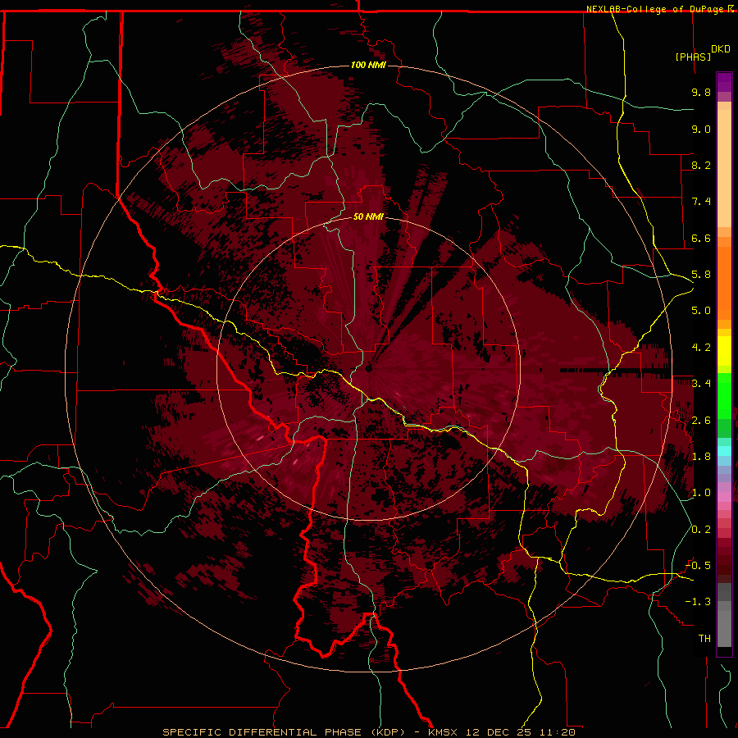Select the 1.0 value on the color scale
The image size is (738, 738).
click(x=701, y=493)
